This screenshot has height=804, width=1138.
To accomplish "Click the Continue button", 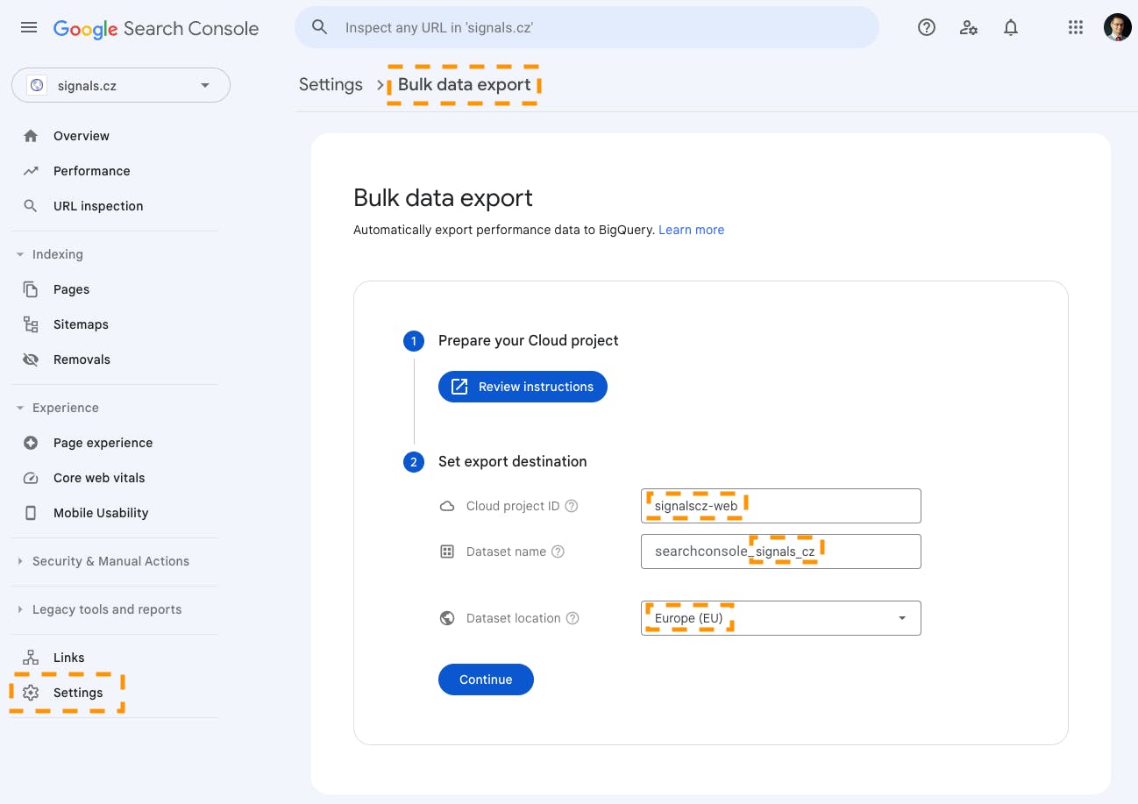I will (x=486, y=679).
